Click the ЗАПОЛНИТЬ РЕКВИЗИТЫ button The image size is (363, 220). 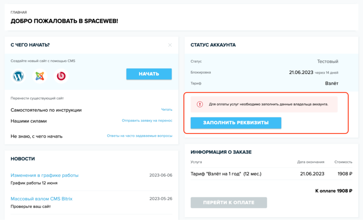236,123
